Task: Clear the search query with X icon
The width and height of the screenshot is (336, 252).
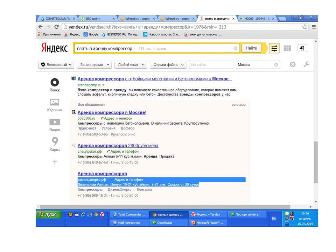Action: (235, 48)
